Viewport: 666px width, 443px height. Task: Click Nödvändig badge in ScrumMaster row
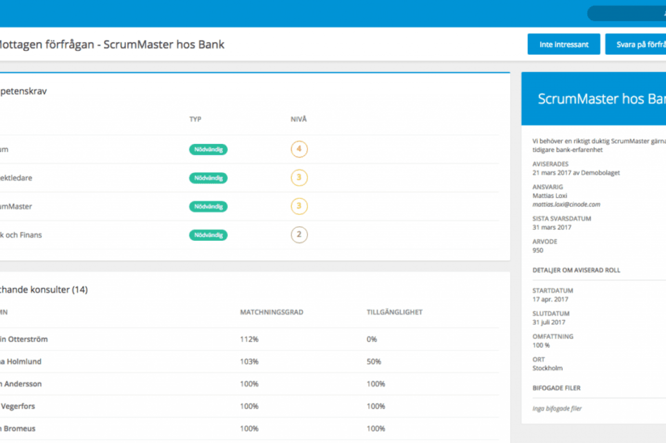[208, 206]
